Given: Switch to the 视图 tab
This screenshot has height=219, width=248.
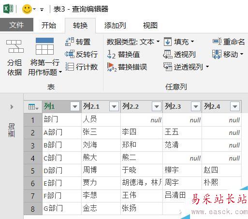Looking at the screenshot, I should (x=150, y=25).
